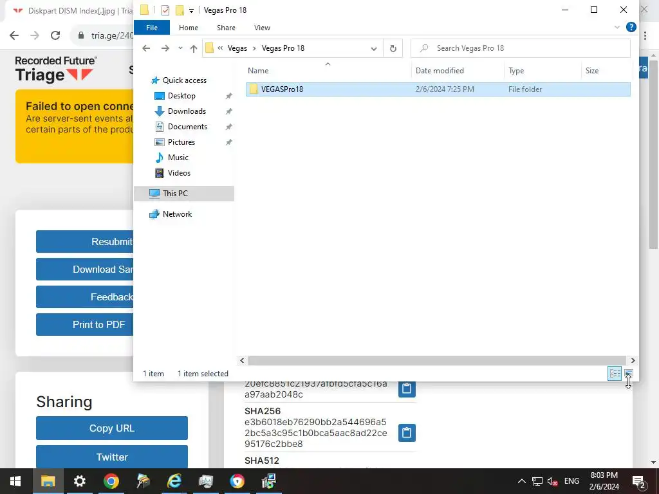The image size is (659, 494).
Task: Sort by Name column header
Action: [328, 71]
